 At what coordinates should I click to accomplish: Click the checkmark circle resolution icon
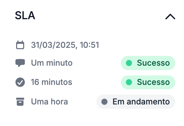(x=20, y=82)
